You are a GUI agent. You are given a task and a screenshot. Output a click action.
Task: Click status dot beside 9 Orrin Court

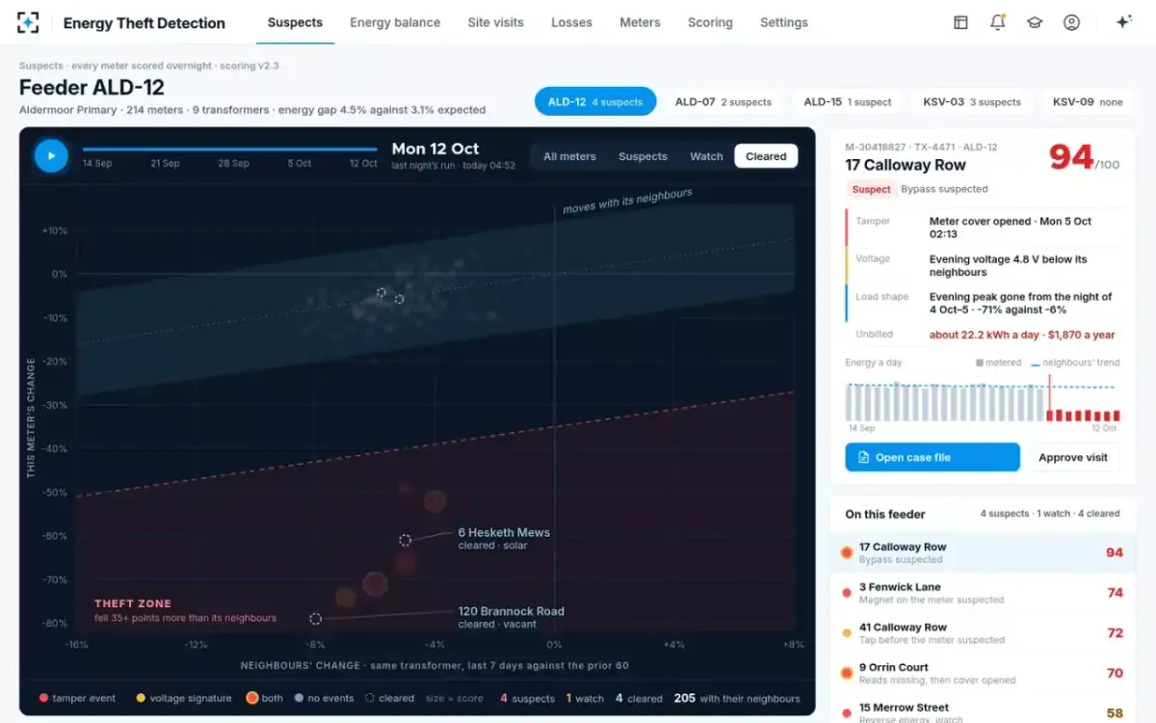coord(846,673)
